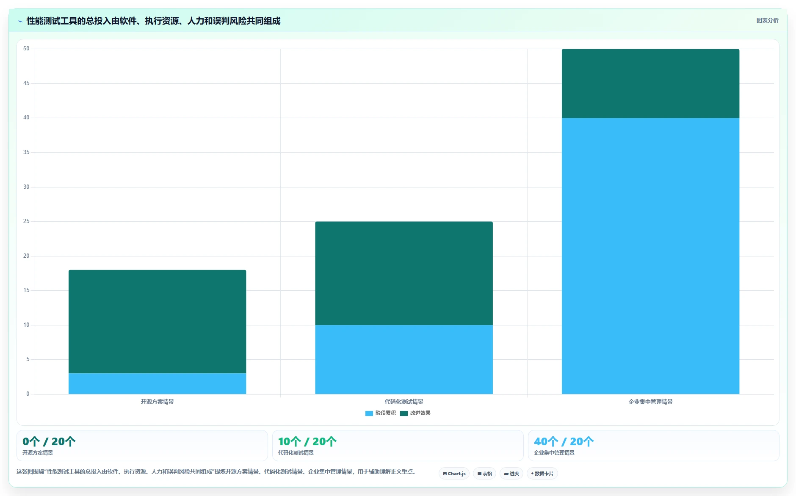This screenshot has width=796, height=496.
Task: Toggle the 改进效果 legend swatch
Action: [404, 413]
